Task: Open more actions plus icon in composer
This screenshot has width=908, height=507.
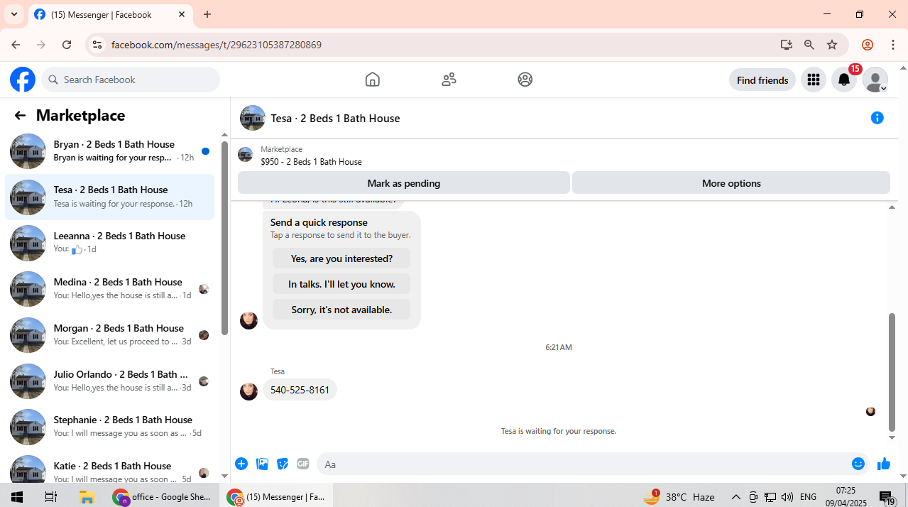Action: coord(241,464)
